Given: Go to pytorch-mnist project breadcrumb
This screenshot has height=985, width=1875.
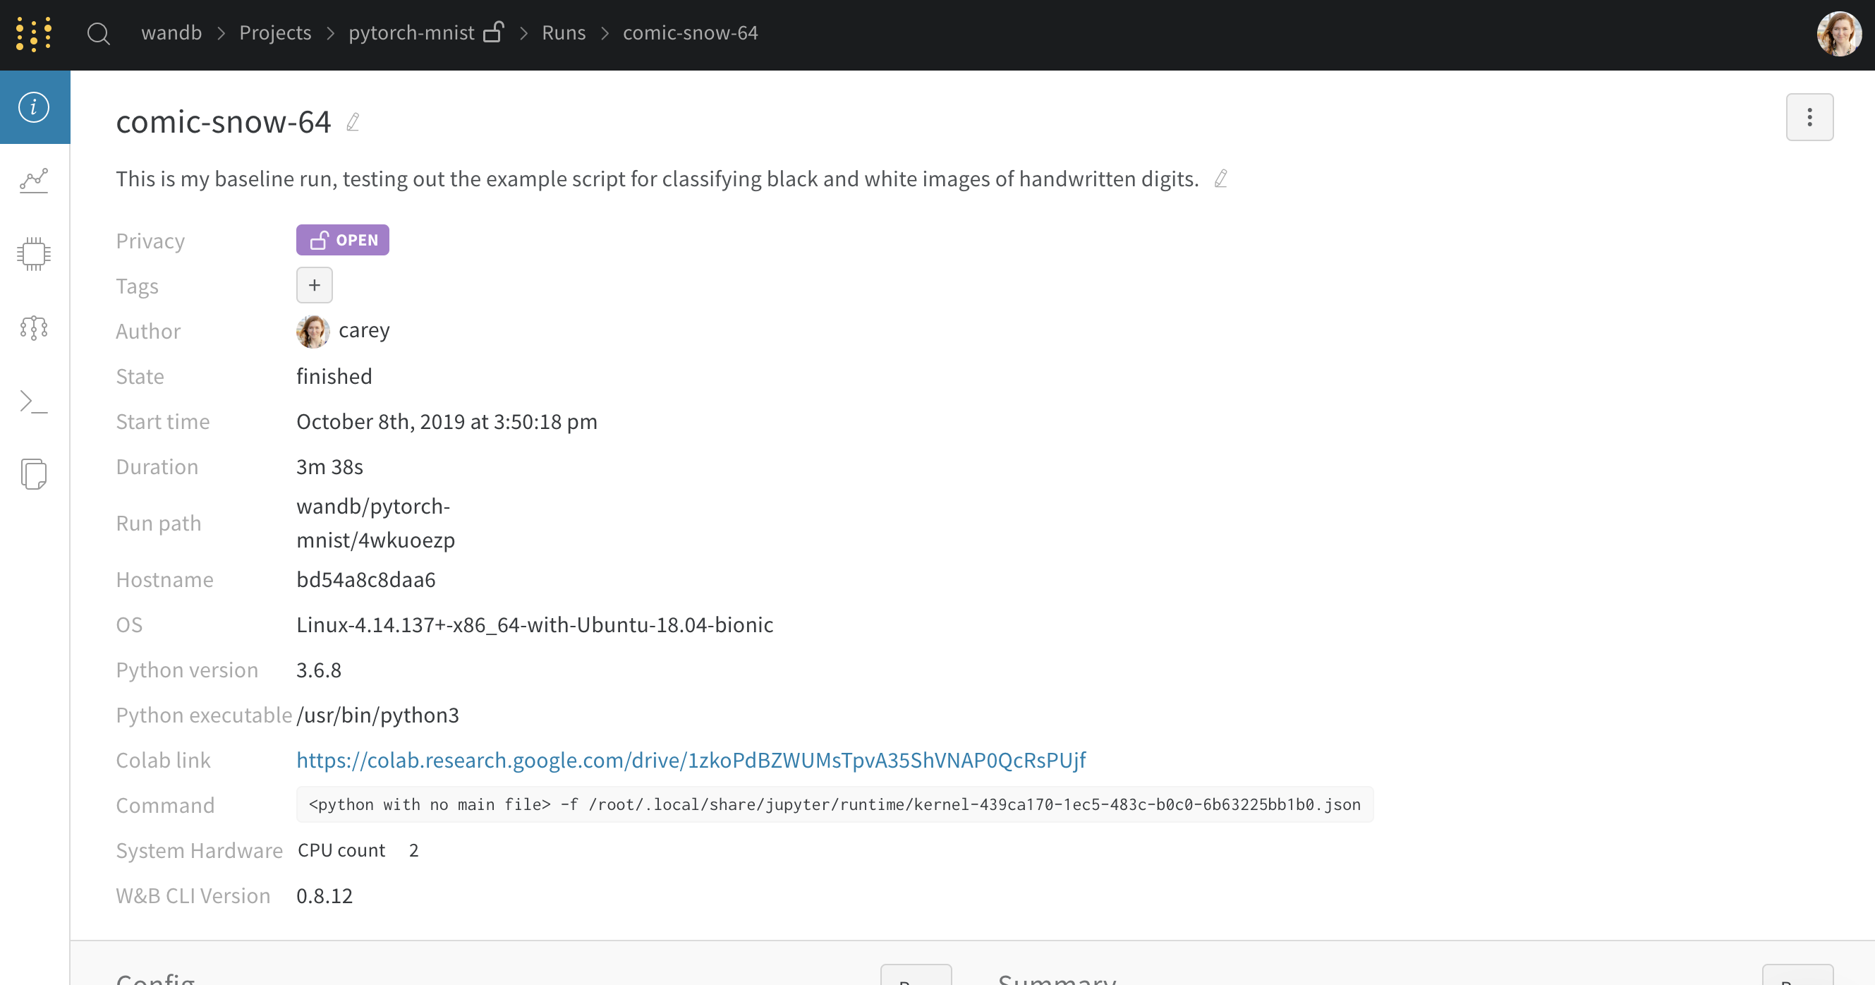Looking at the screenshot, I should coord(411,32).
